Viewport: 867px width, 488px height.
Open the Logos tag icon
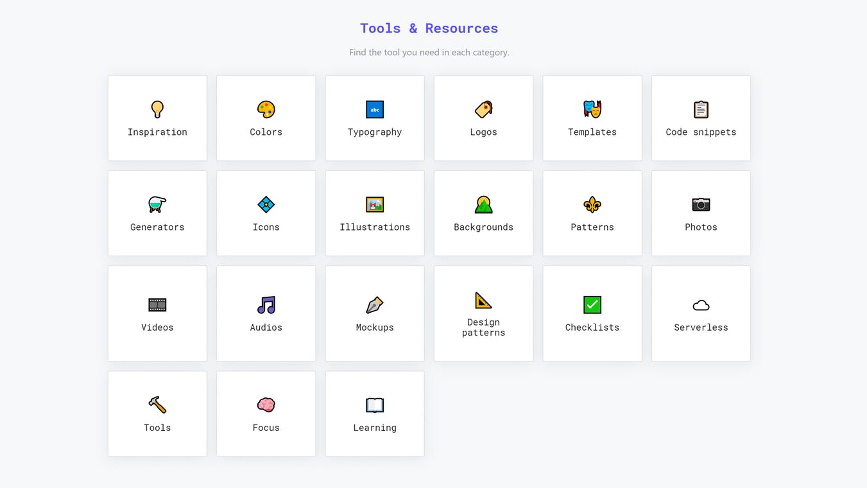coord(483,109)
